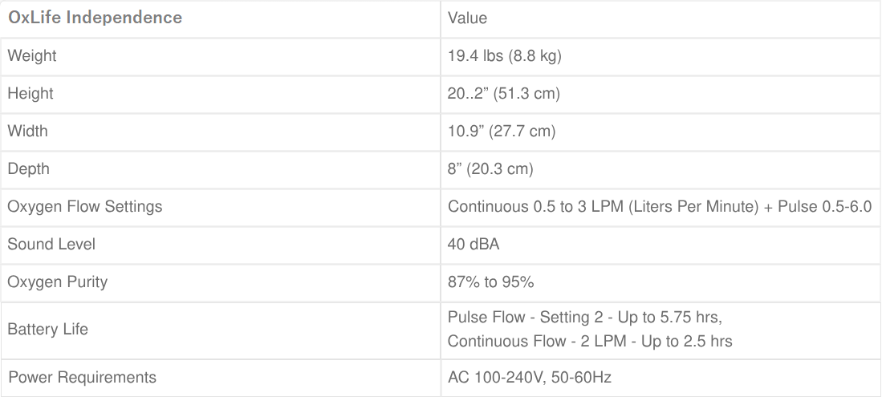Select the Battery Life row label
The width and height of the screenshot is (882, 397).
point(47,330)
